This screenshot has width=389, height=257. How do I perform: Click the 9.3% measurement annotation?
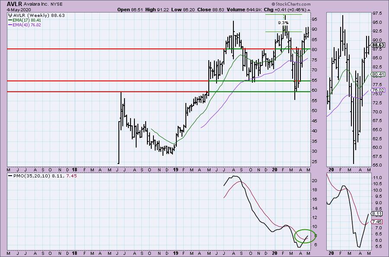click(283, 23)
